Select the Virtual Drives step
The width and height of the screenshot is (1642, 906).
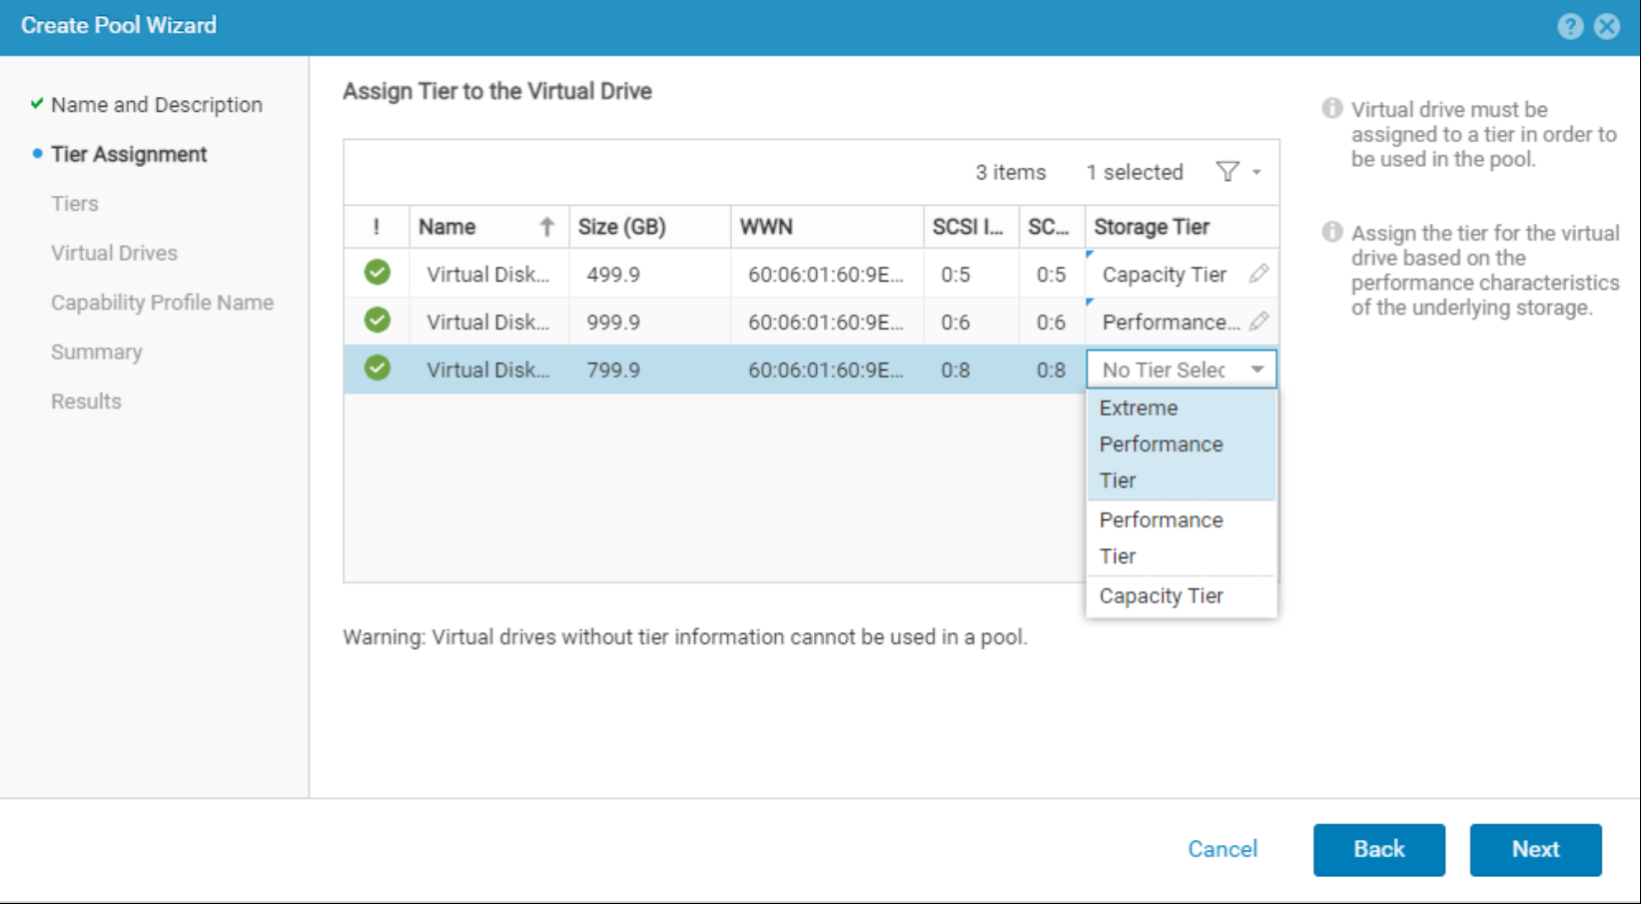coord(114,253)
